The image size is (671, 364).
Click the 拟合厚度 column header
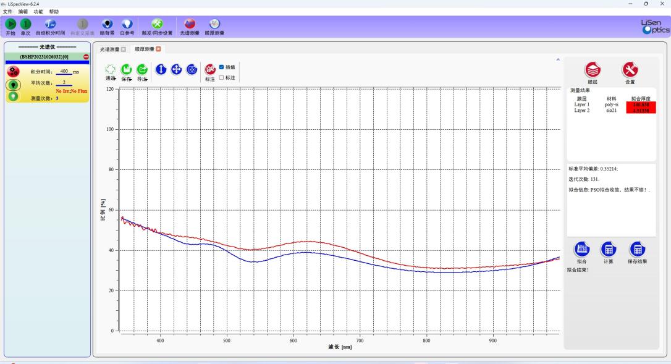641,98
